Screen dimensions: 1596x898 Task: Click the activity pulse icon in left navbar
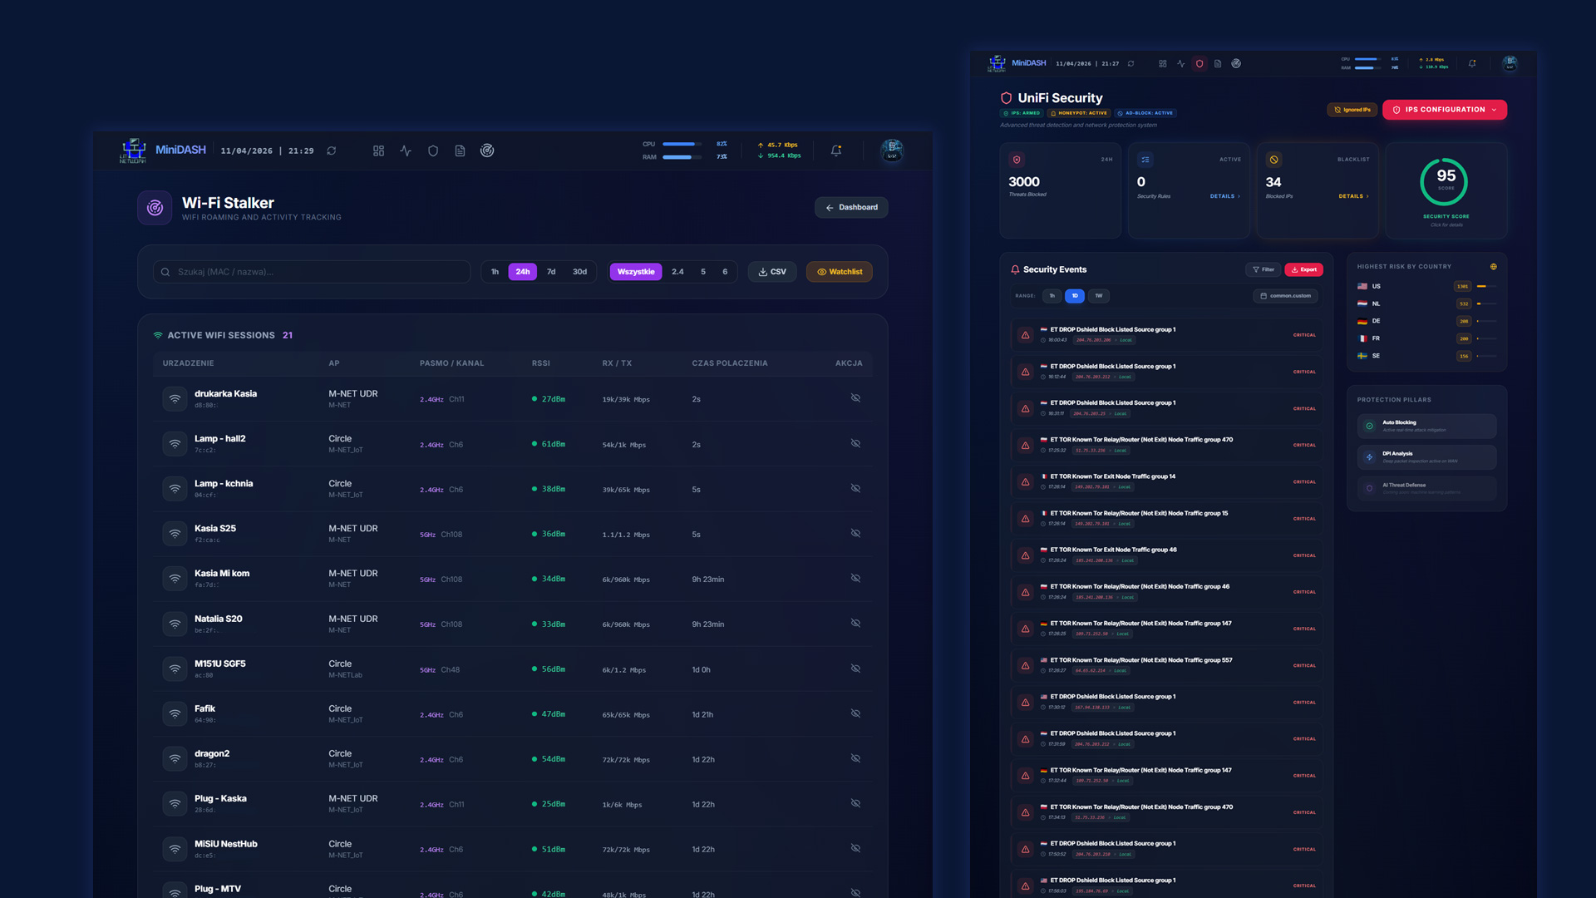pos(406,150)
